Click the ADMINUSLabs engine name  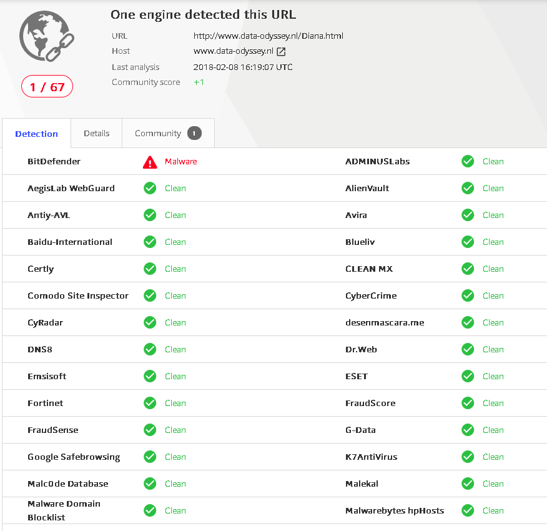point(377,161)
